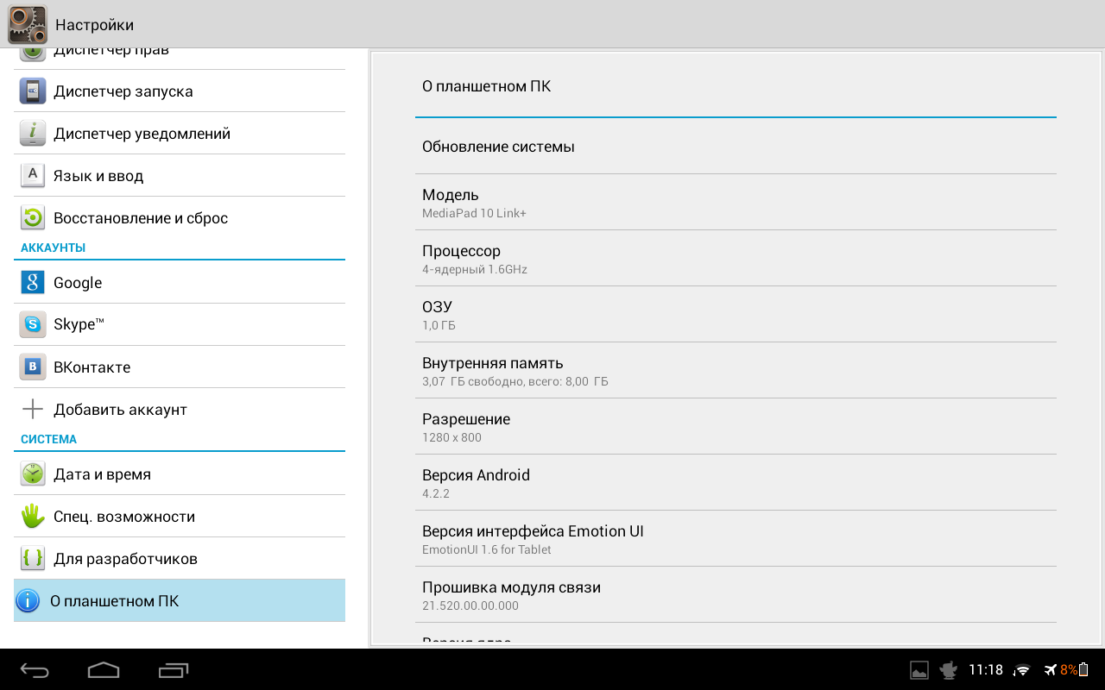
Task: Tap the ВКонтакте account icon
Action: (33, 367)
